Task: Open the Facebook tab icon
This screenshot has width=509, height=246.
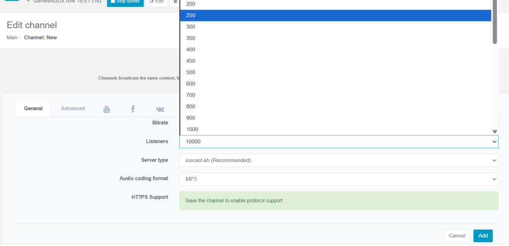Action: click(133, 109)
